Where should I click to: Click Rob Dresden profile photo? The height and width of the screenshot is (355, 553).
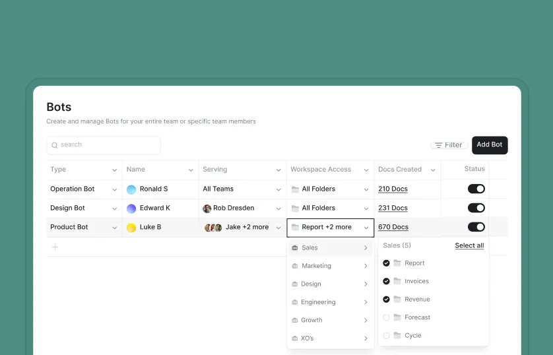coord(207,209)
